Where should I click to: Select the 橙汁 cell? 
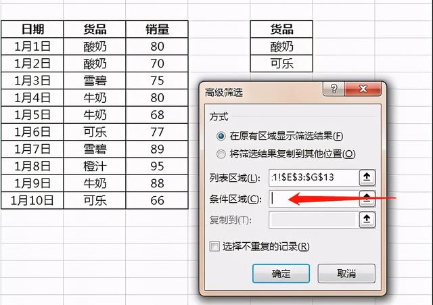95,166
